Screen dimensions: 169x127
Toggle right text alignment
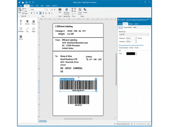46,13
